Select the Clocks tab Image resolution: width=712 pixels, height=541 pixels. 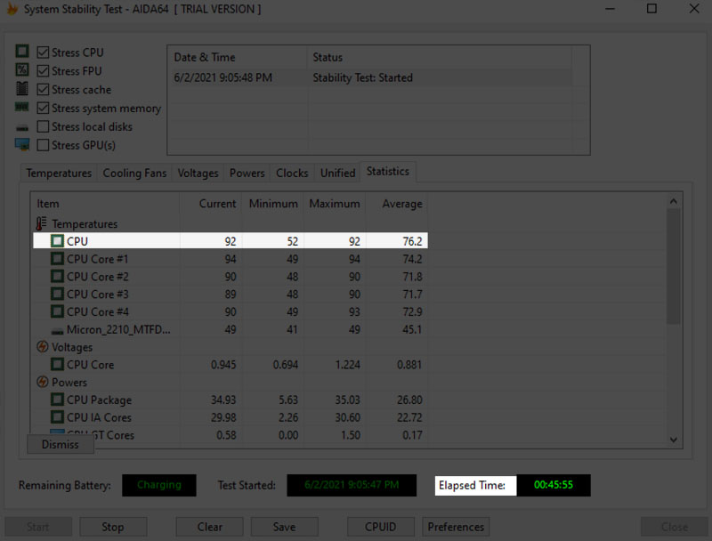click(292, 173)
